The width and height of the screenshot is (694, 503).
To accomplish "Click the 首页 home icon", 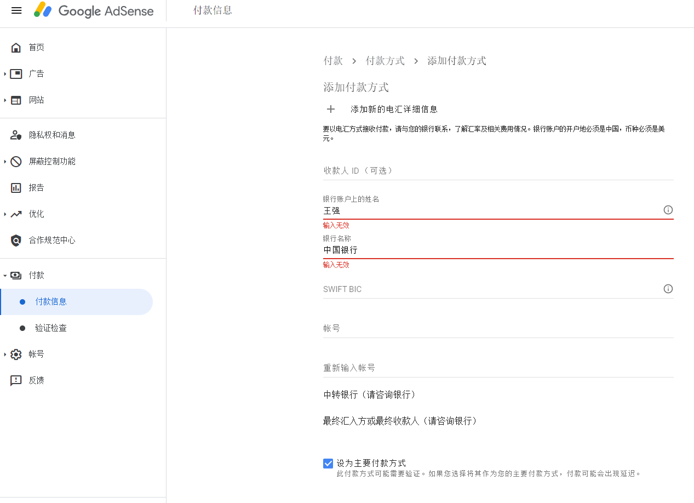I will [16, 48].
